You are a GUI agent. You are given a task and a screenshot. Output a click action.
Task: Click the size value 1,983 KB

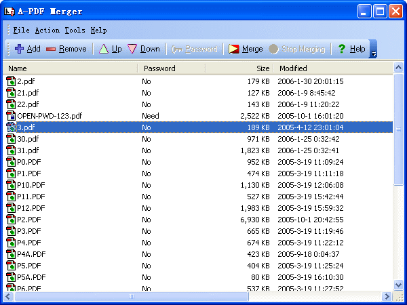pos(255,208)
